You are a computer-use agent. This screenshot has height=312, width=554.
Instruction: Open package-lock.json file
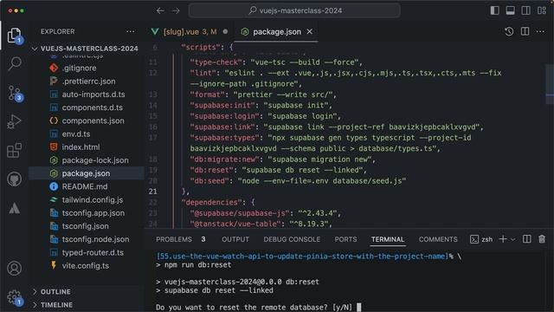(x=87, y=160)
